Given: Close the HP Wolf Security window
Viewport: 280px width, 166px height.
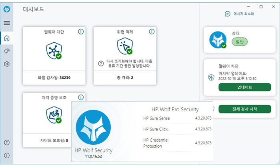Looking at the screenshot, I should 273,7.
